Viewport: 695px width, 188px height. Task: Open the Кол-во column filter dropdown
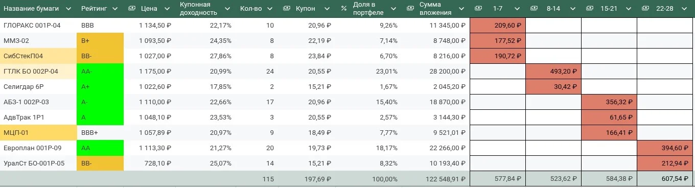(271, 9)
